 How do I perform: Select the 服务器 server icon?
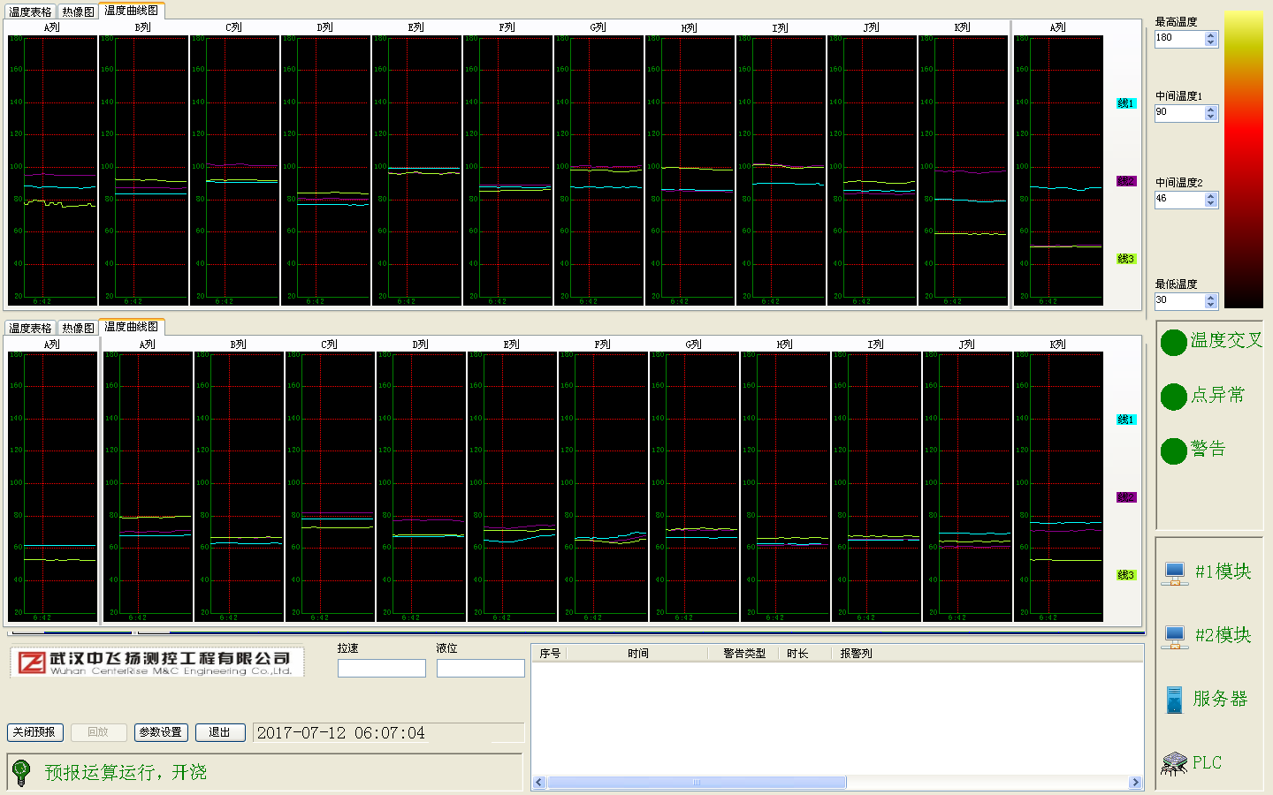tap(1174, 700)
